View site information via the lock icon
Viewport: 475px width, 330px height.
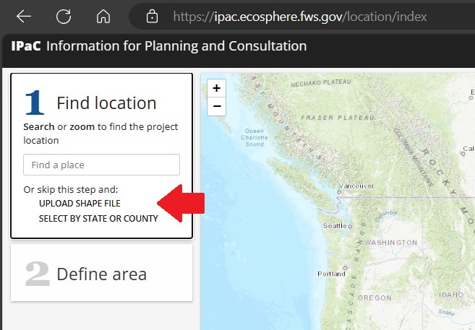click(x=152, y=16)
